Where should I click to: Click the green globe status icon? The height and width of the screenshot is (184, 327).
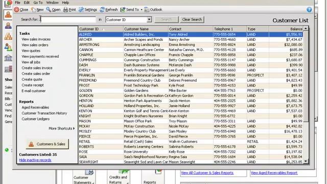[7, 150]
